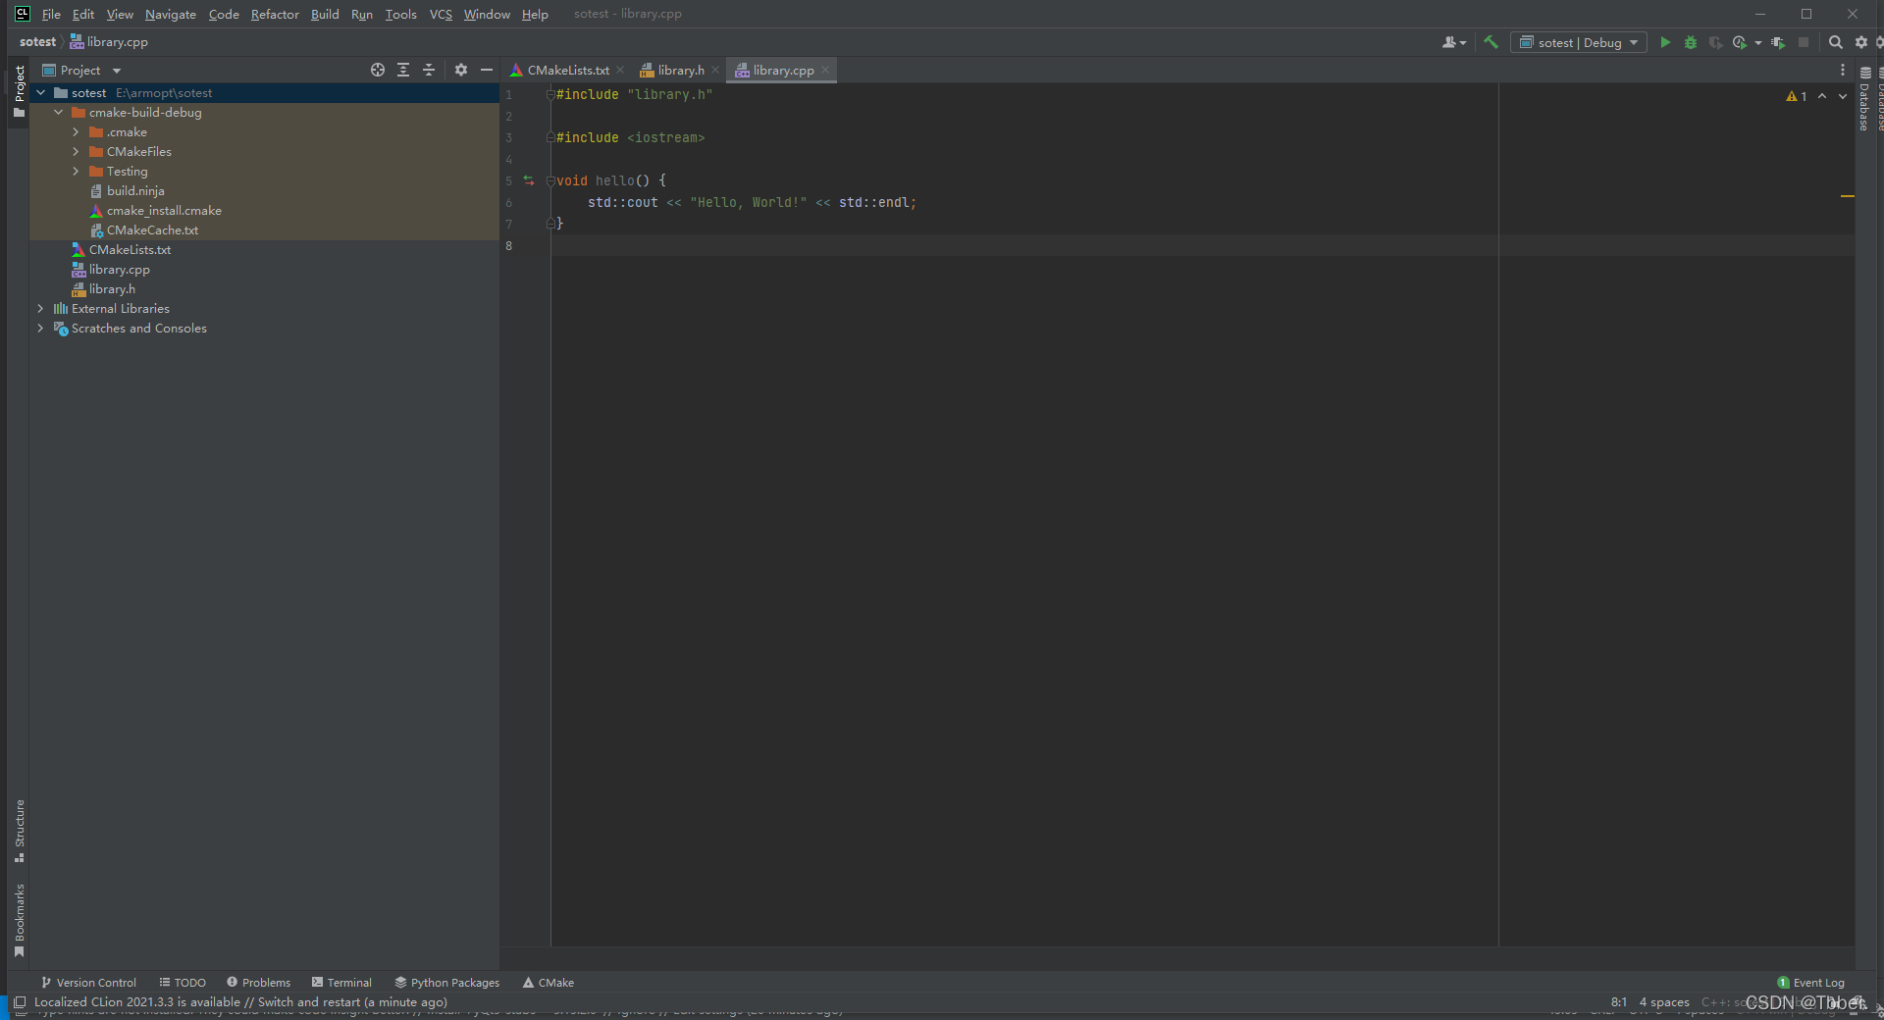This screenshot has width=1884, height=1020.
Task: Open the Structure tool window
Action: [x=19, y=830]
